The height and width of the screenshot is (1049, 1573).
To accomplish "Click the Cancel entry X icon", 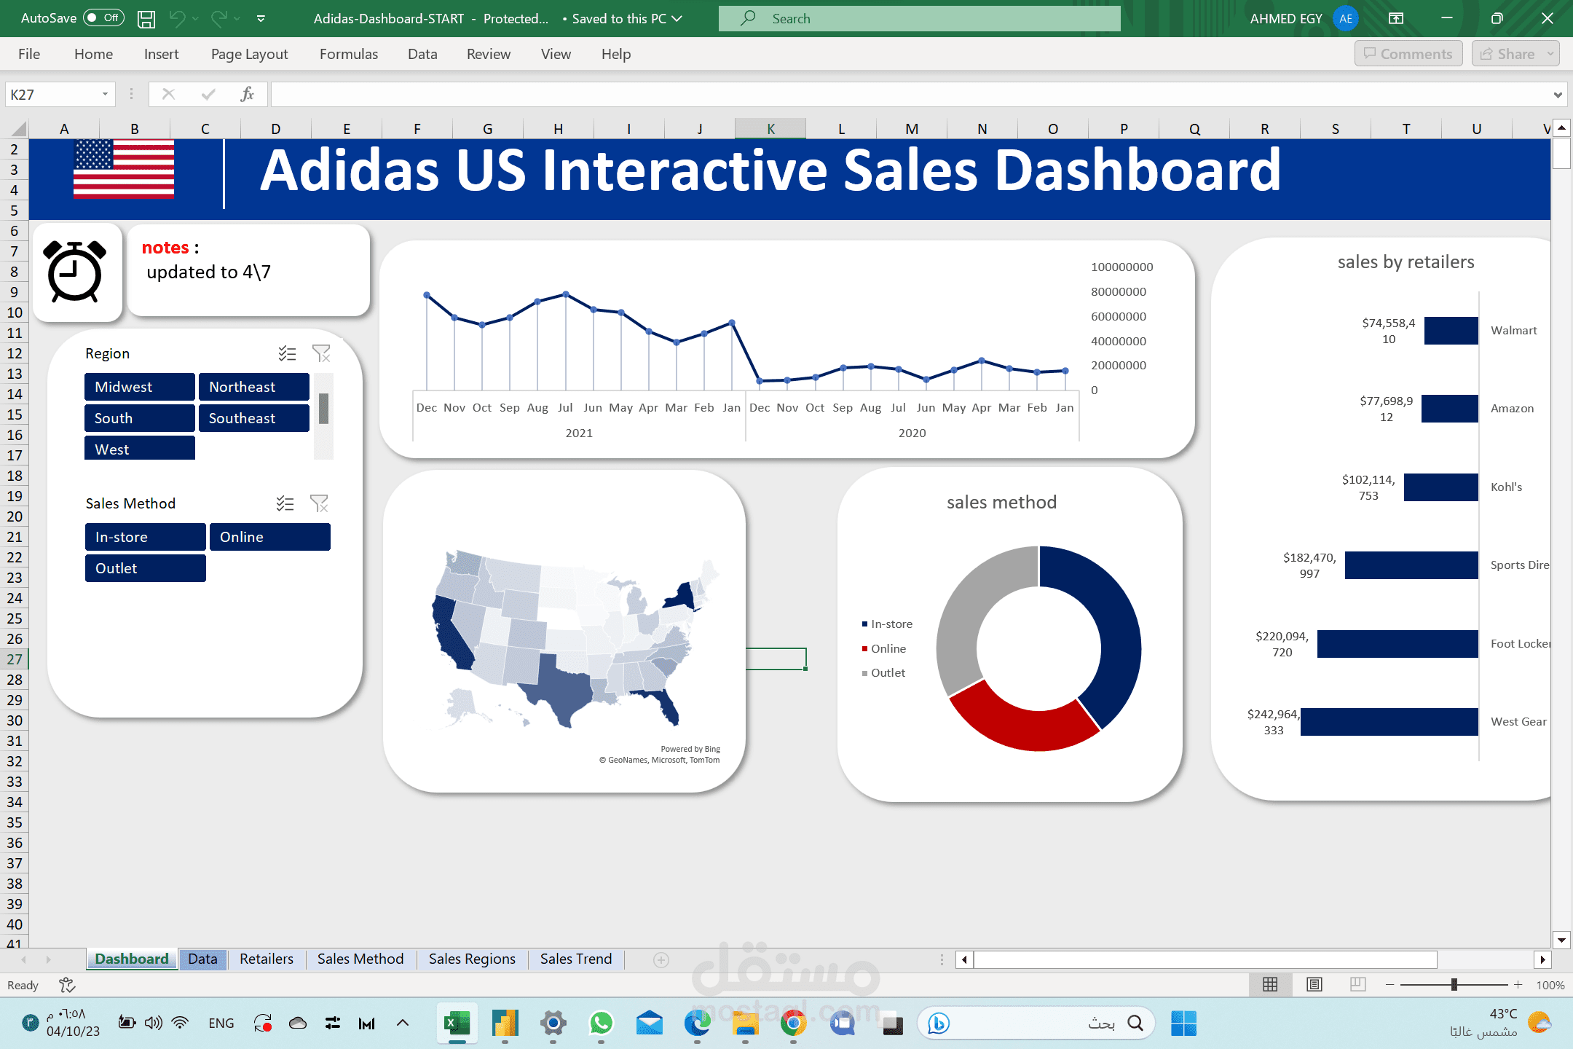I will [168, 95].
